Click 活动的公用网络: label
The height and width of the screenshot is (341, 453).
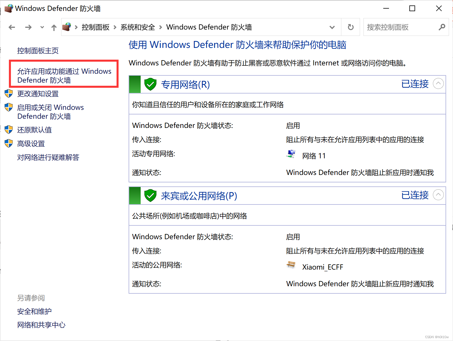[157, 265]
